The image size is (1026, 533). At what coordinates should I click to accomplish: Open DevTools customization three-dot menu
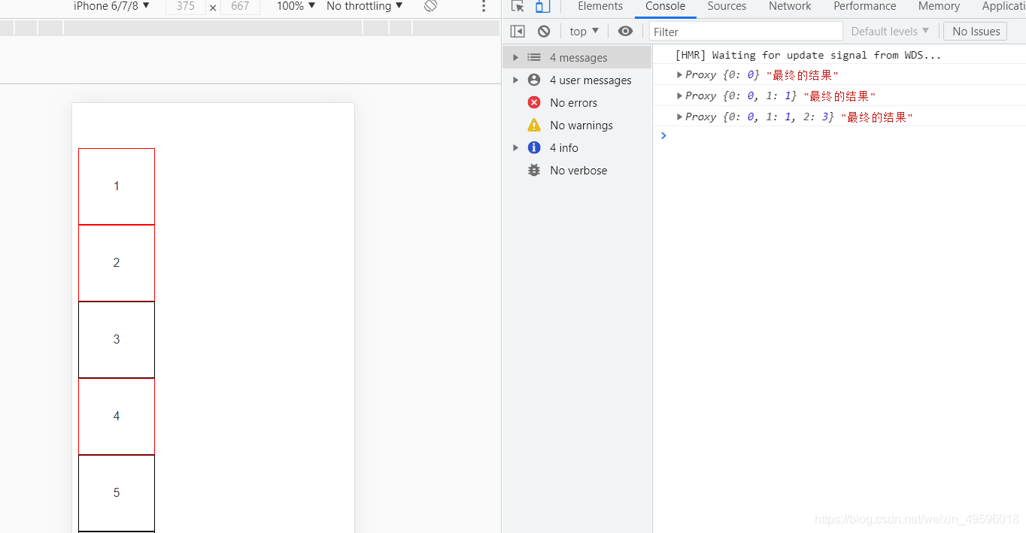coord(484,6)
